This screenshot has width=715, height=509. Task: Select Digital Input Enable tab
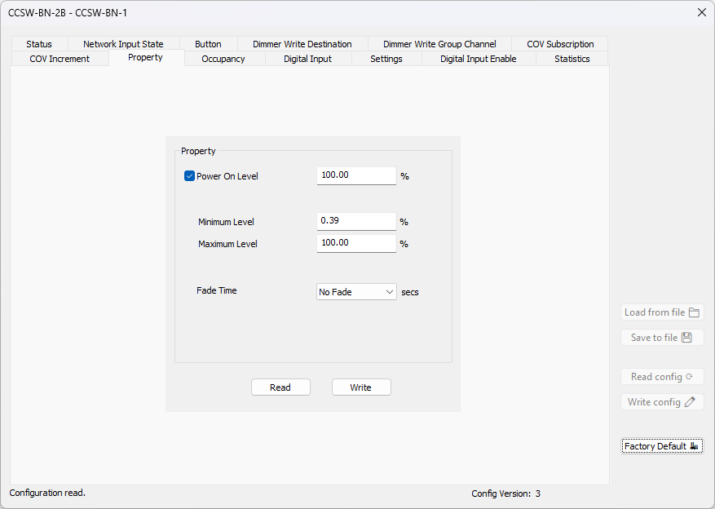click(479, 59)
